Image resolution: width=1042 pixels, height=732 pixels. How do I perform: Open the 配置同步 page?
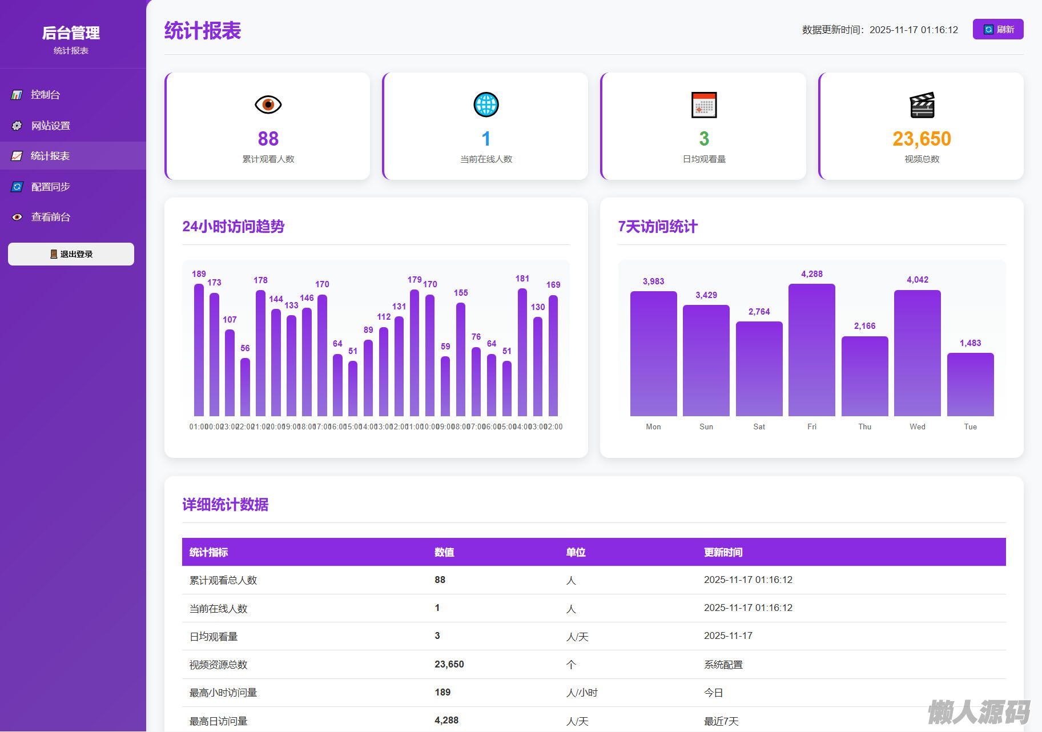click(51, 187)
